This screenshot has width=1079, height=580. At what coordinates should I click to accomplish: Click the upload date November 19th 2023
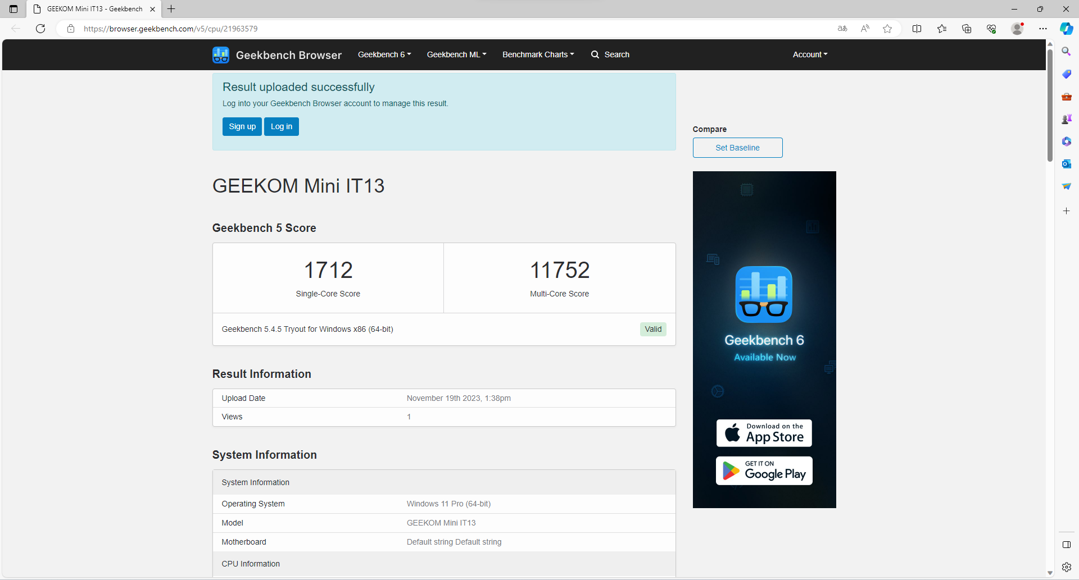point(459,398)
